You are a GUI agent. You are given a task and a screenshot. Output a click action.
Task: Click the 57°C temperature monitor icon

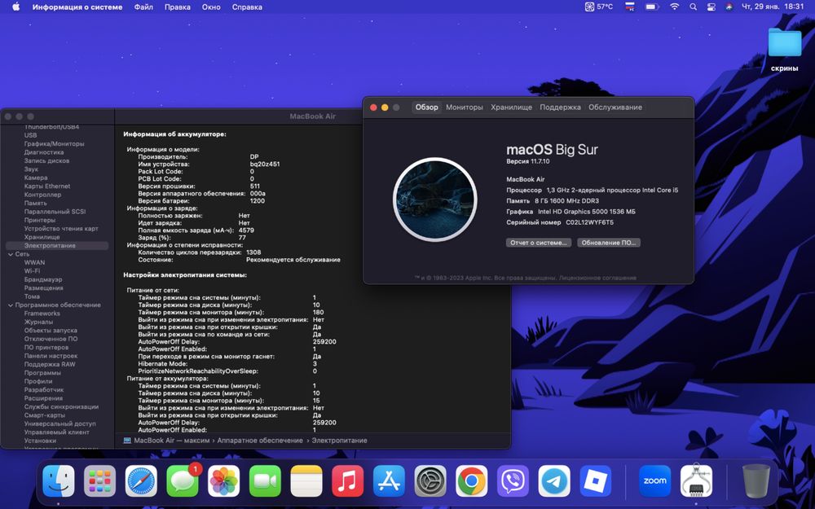(x=599, y=7)
